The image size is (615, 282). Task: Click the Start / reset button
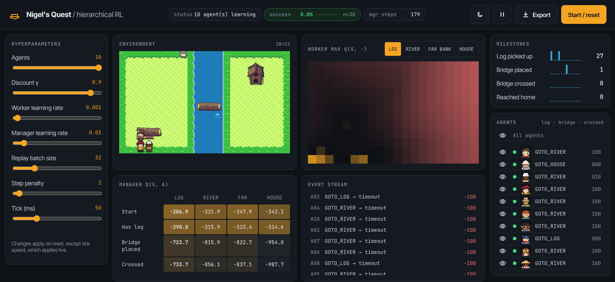[584, 14]
